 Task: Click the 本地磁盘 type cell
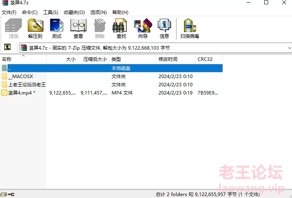pyautogui.click(x=121, y=68)
